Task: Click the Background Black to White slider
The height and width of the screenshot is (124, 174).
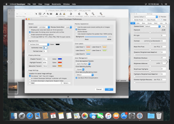Action: click(98, 37)
